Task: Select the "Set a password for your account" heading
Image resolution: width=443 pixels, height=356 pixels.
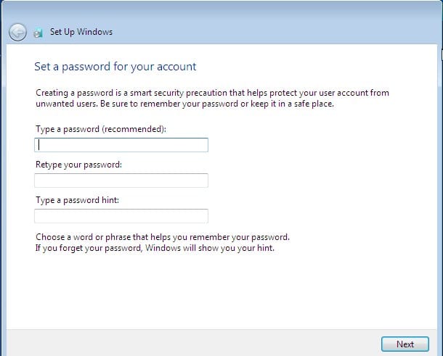Action: (115, 67)
